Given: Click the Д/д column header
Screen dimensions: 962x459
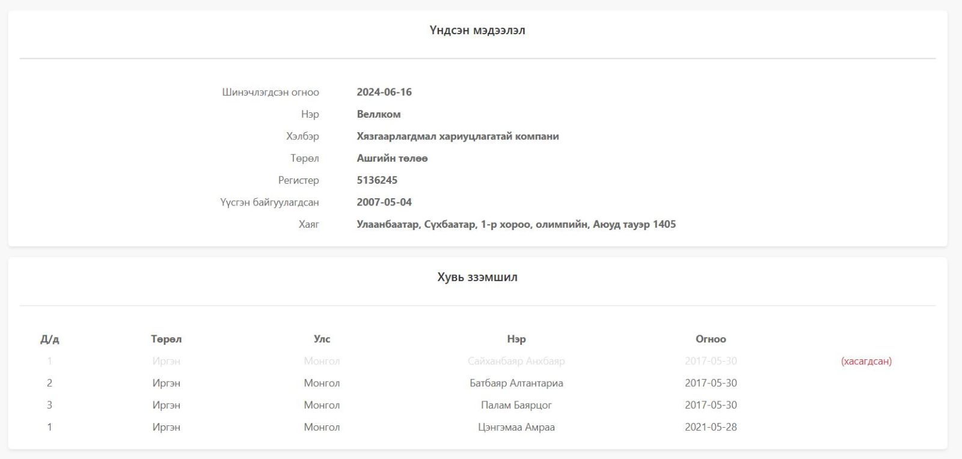Looking at the screenshot, I should pyautogui.click(x=49, y=339).
